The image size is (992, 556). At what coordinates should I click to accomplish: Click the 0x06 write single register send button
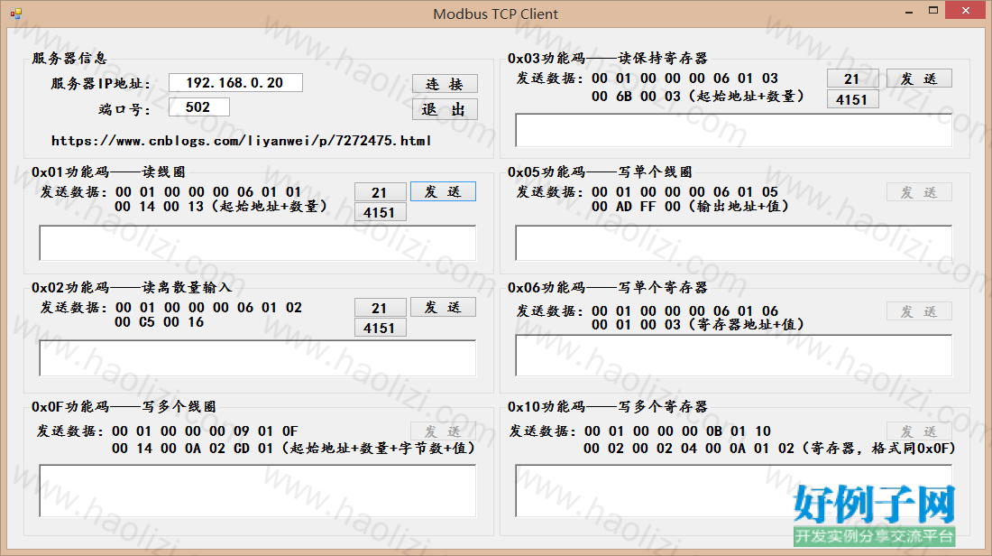click(x=919, y=310)
